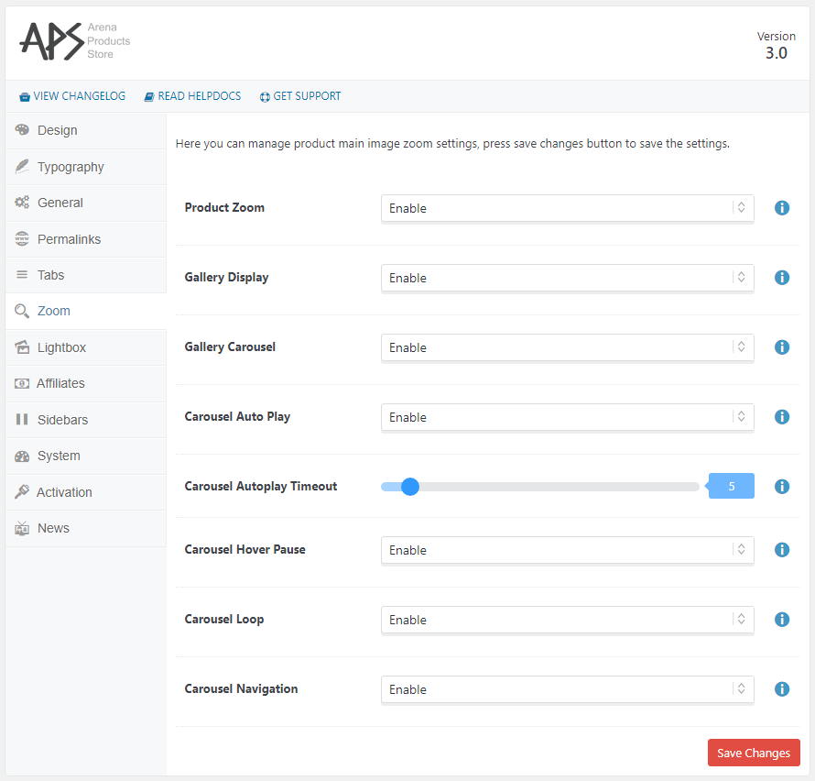The image size is (815, 781).
Task: Open the Design settings tab
Action: 86,130
